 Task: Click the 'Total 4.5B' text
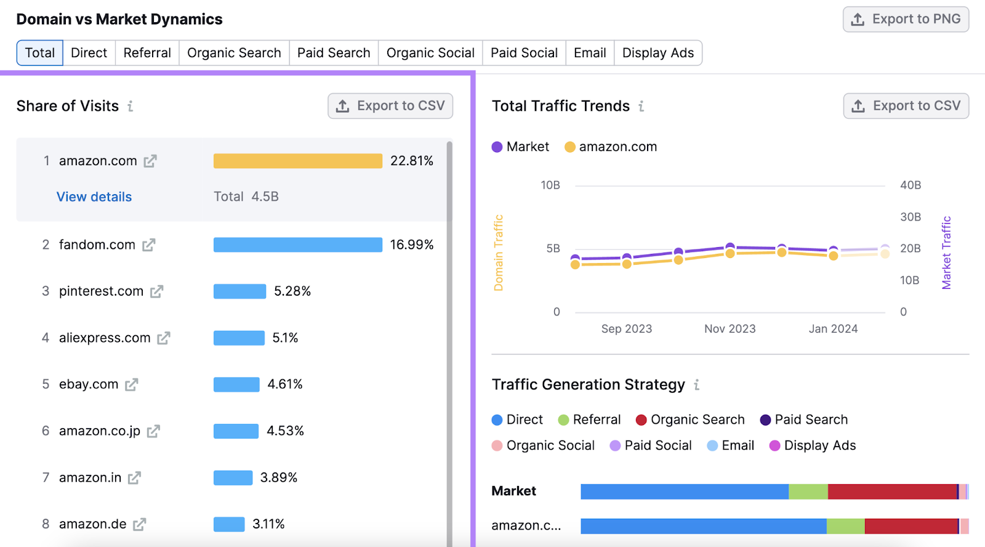(246, 197)
